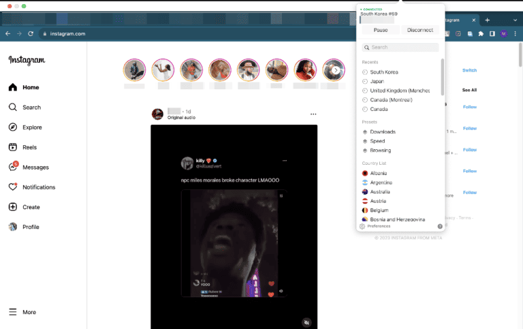
Task: Disconnect from the South Korea VPN server
Action: [420, 30]
